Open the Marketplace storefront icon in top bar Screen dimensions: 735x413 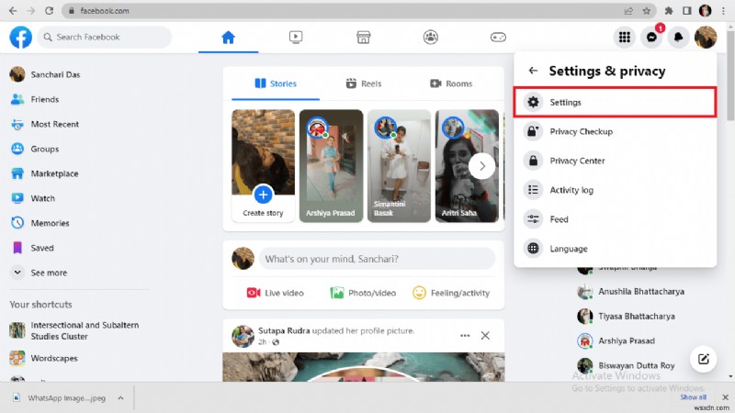363,37
